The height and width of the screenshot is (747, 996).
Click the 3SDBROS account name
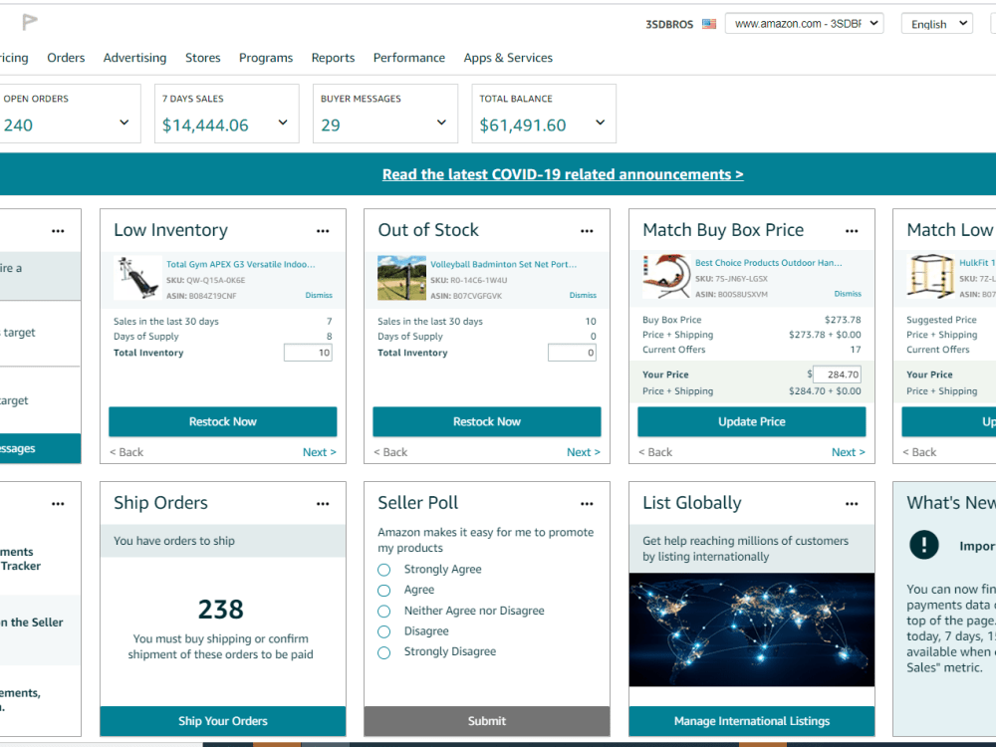[x=669, y=24]
